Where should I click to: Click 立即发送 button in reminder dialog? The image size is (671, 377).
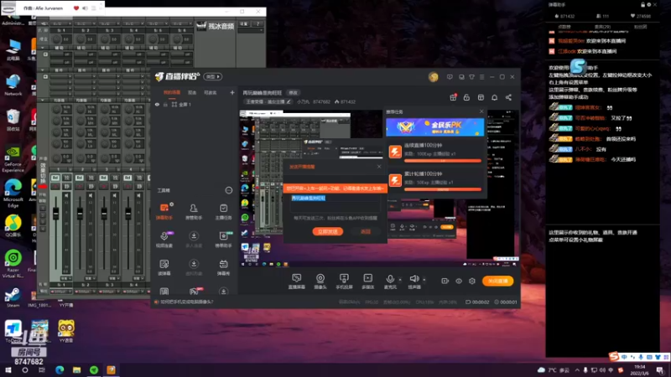327,231
